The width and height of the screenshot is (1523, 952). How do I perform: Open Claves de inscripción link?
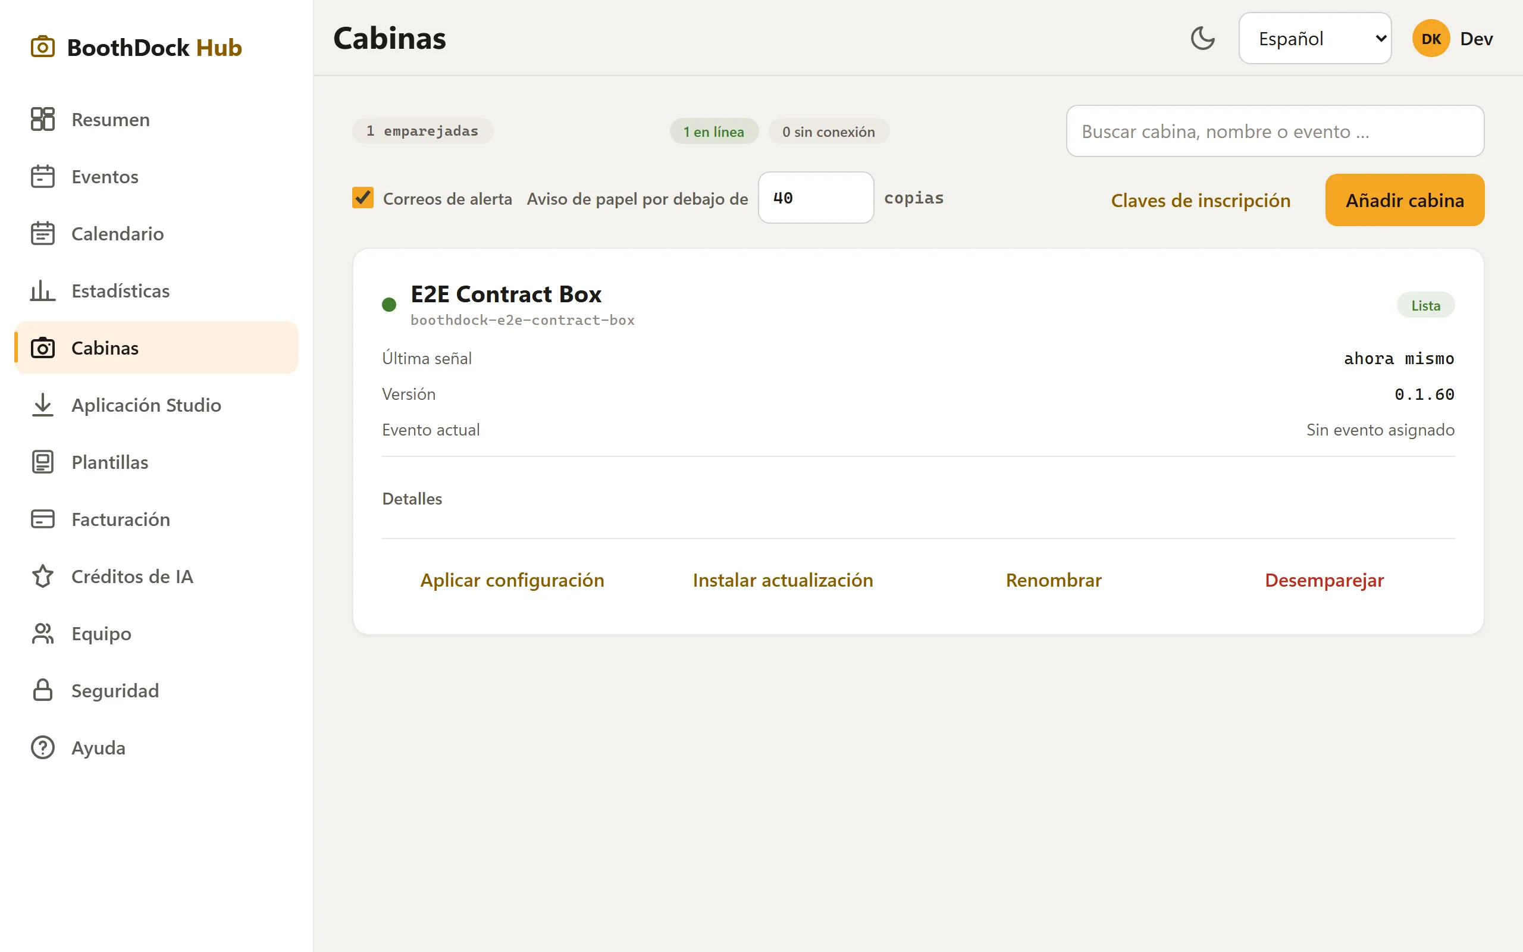pyautogui.click(x=1200, y=201)
